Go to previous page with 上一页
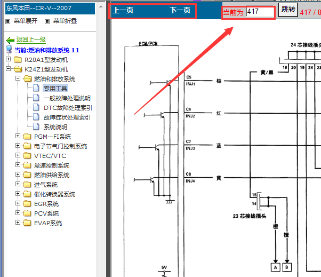This screenshot has height=277, width=321. coord(123,10)
